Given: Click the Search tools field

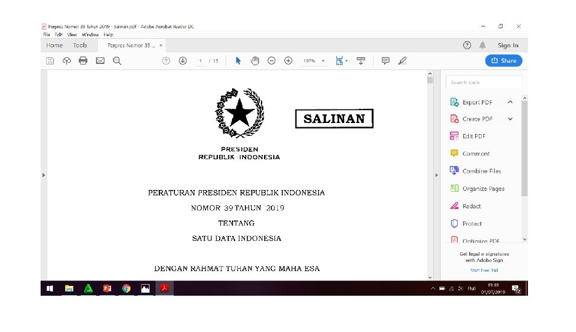Looking at the screenshot, I should 484,82.
